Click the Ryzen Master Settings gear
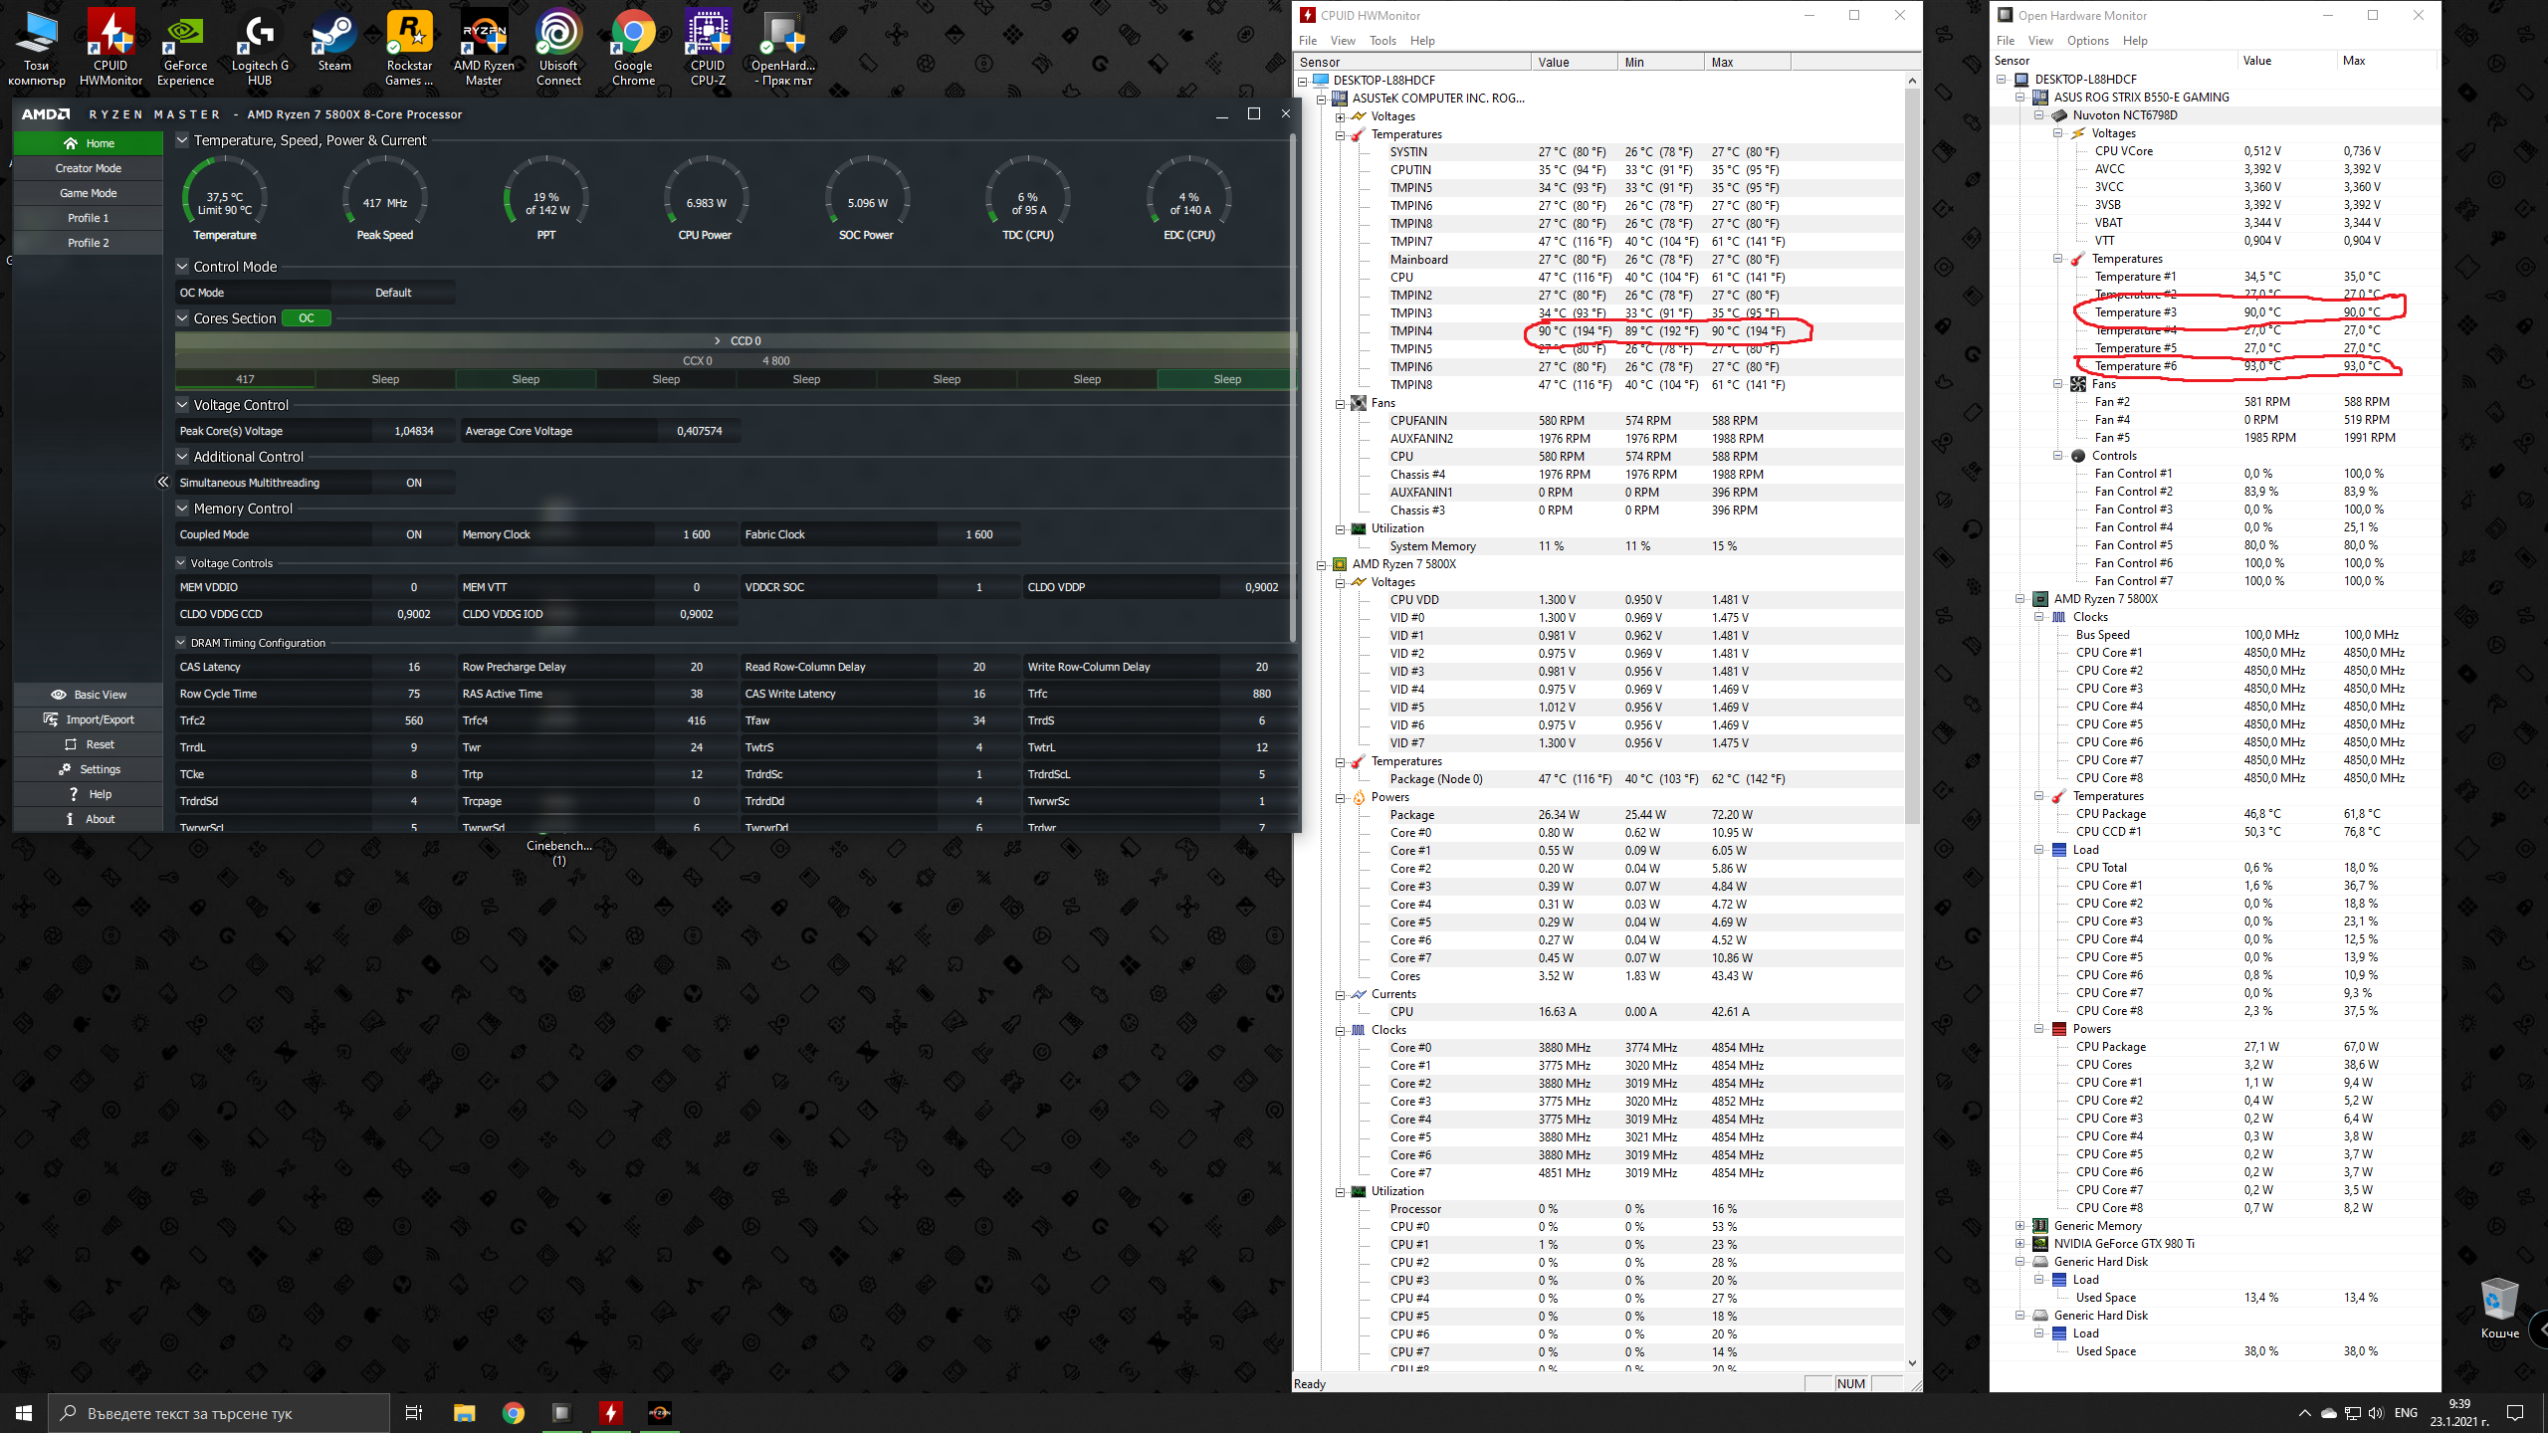This screenshot has width=2548, height=1433. coord(66,769)
